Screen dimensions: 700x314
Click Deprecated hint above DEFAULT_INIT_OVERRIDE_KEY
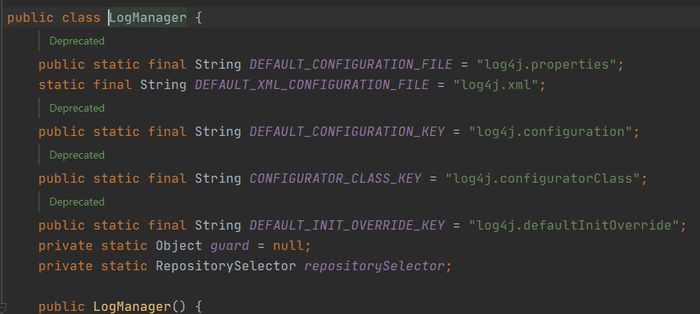point(77,202)
